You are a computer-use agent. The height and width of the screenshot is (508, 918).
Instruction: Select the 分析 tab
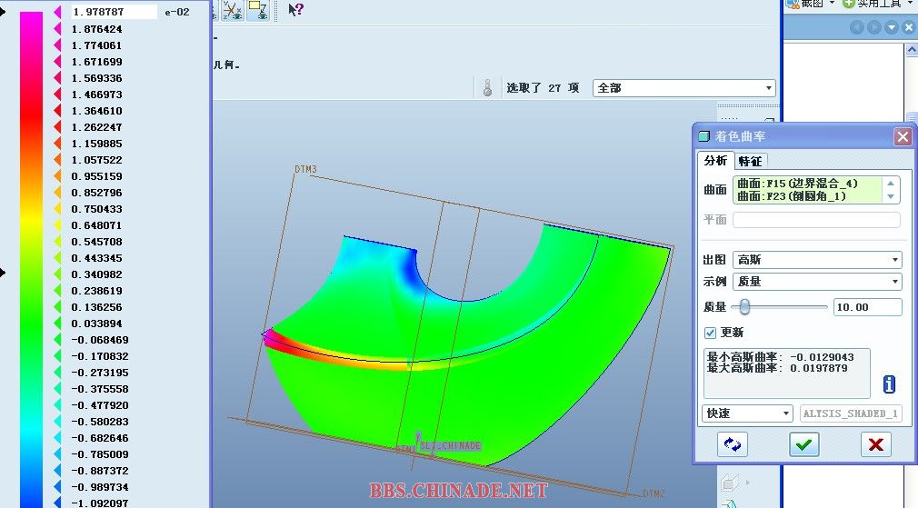tap(716, 161)
